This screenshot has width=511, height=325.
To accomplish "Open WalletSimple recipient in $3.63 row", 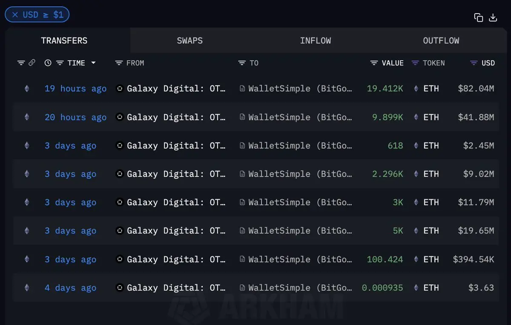I will (301, 288).
